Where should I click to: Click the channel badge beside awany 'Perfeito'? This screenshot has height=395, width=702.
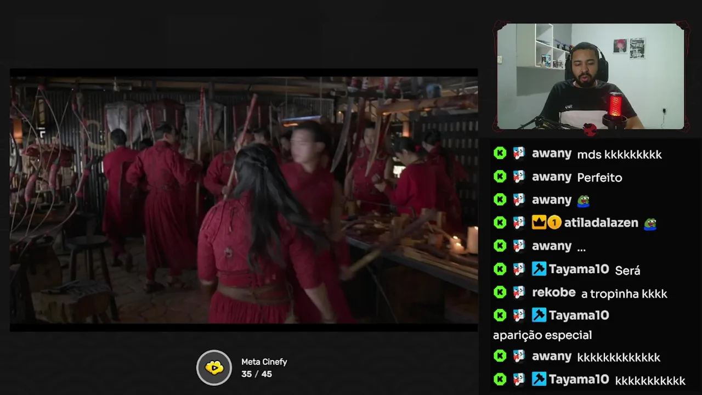coord(519,176)
